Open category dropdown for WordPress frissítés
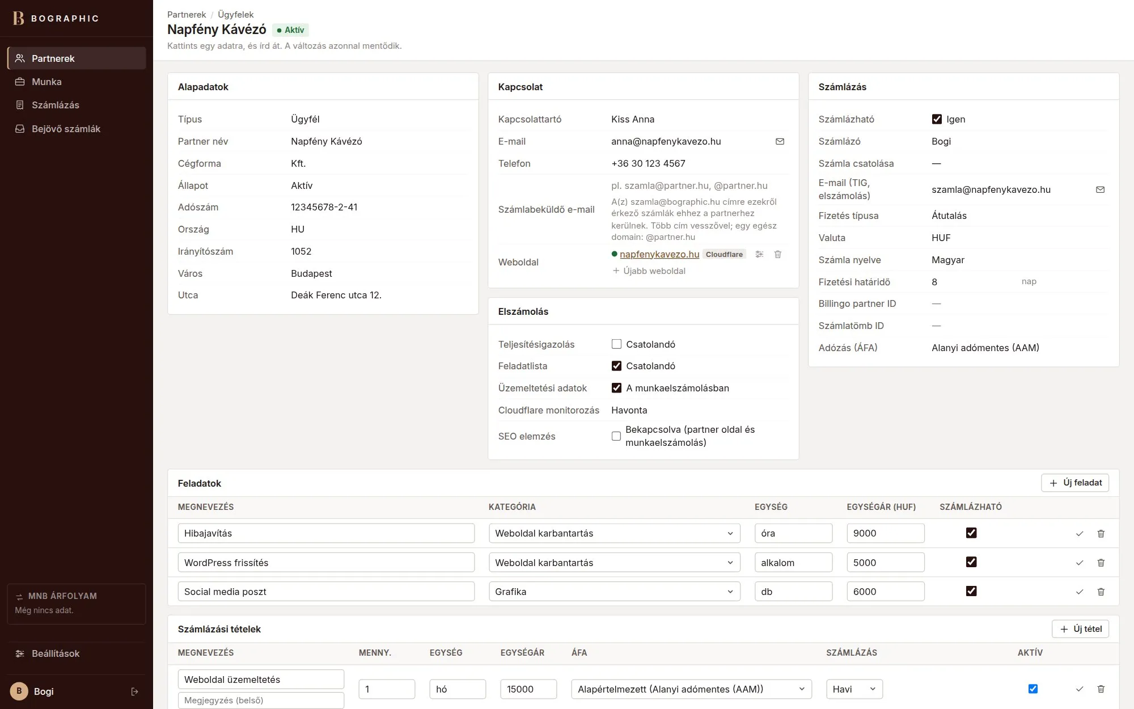This screenshot has width=1134, height=709. [x=615, y=563]
